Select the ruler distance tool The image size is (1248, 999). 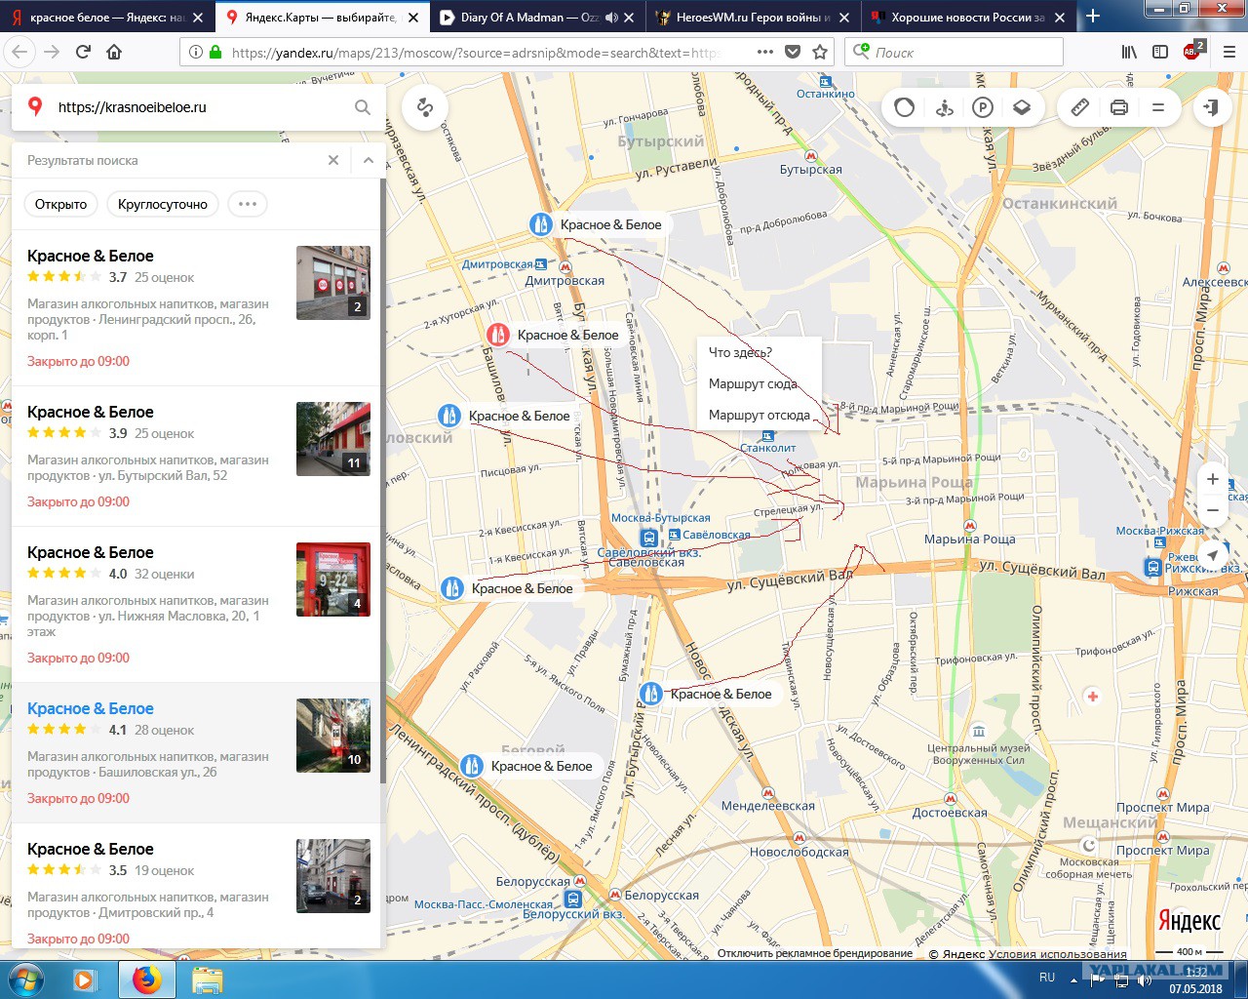click(1080, 107)
